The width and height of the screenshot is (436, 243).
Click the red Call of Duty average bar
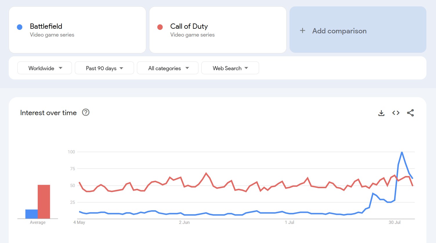[x=44, y=202]
